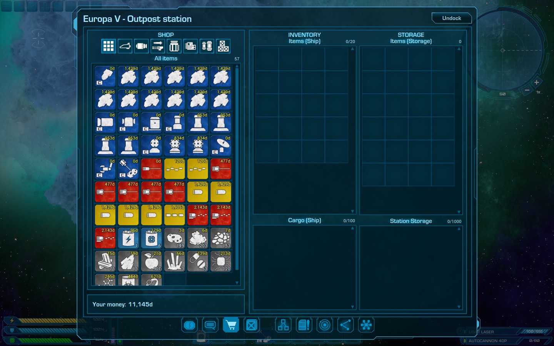
Task: Click station storage scroll-down arrow
Action: [x=459, y=307]
